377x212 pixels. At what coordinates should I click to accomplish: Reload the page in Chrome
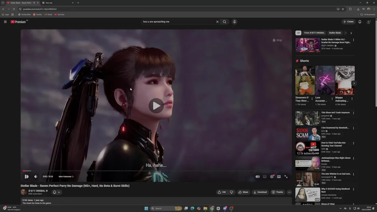coord(14,9)
